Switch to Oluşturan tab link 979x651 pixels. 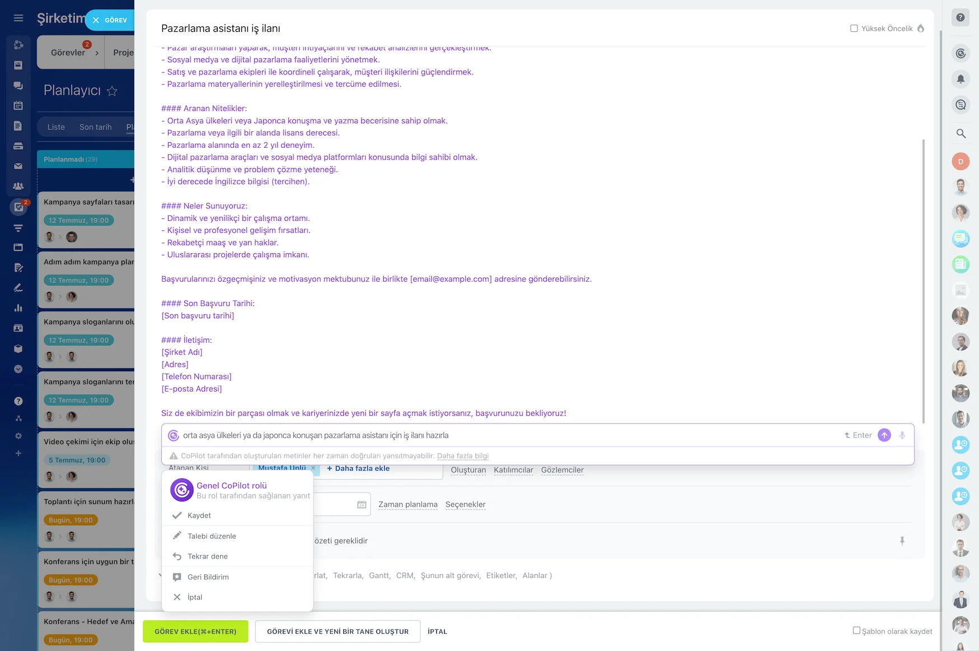click(x=468, y=470)
